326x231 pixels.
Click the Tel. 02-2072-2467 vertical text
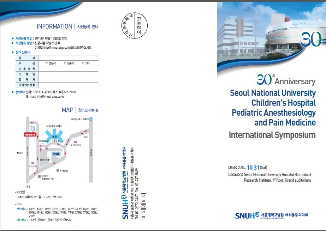[x=137, y=206]
